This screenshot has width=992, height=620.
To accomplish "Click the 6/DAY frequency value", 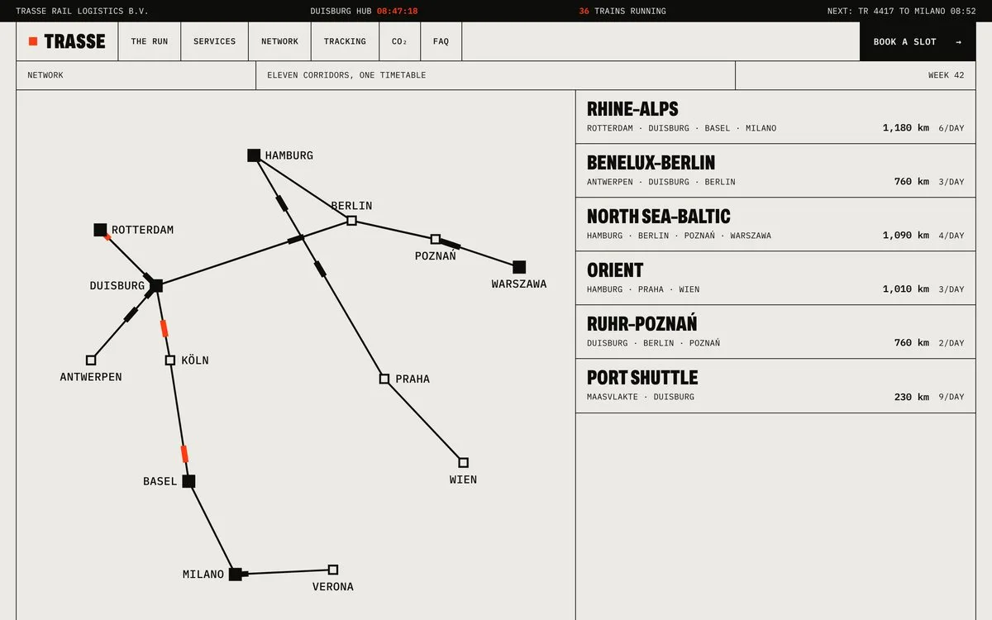I will pos(951,128).
